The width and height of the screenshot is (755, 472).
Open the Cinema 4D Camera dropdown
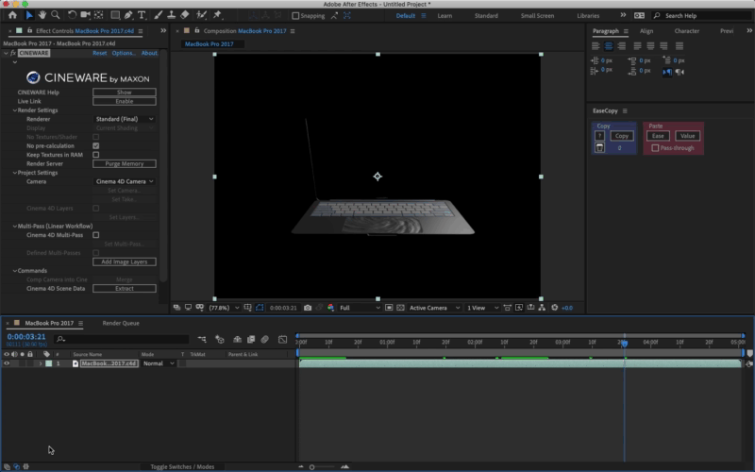coord(125,181)
